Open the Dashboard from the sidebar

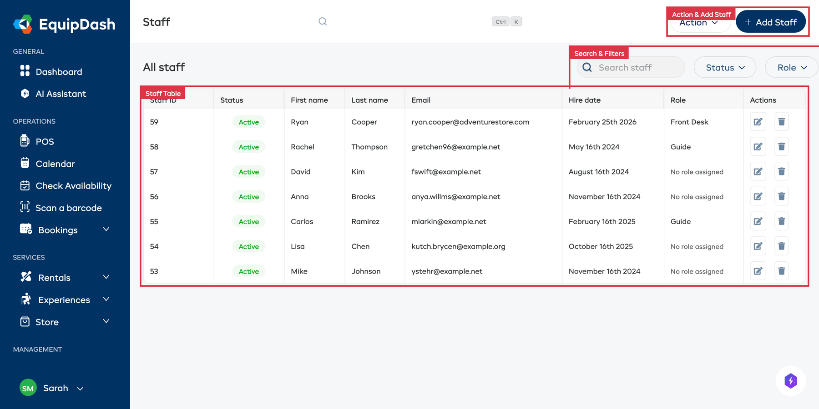tap(58, 71)
